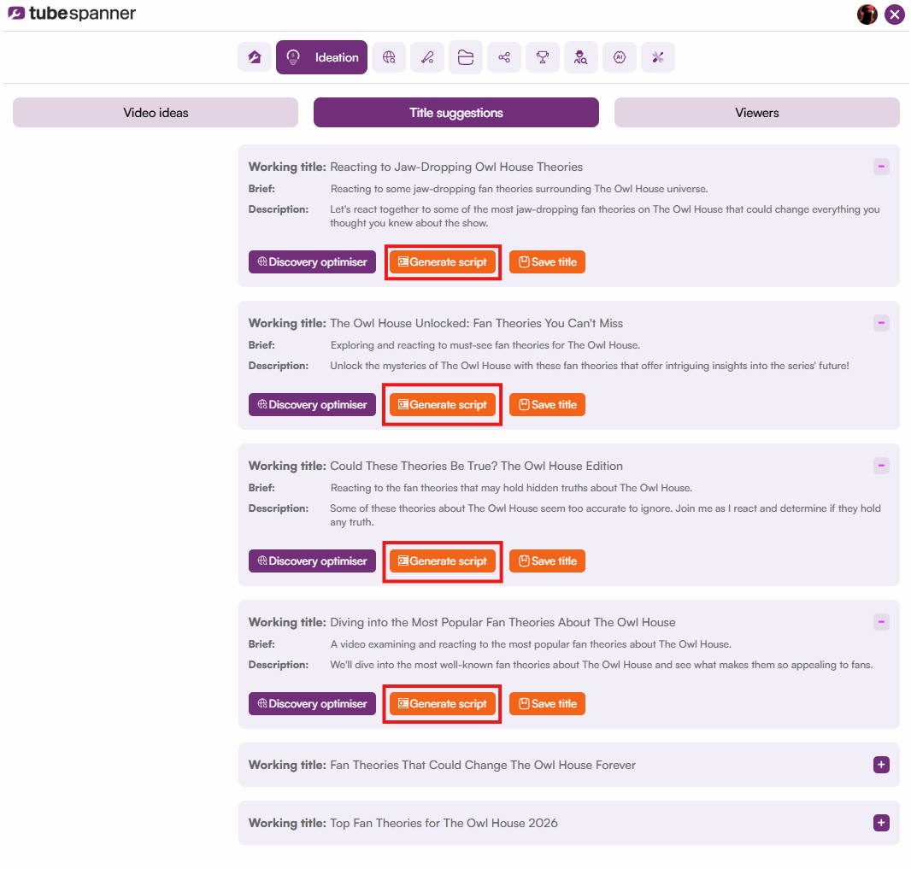Open the AI badge icon in toolbar
Image resolution: width=911 pixels, height=869 pixels.
point(620,57)
